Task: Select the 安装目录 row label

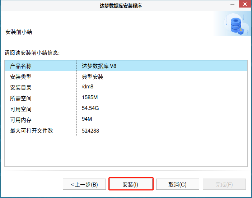Action: (21, 87)
